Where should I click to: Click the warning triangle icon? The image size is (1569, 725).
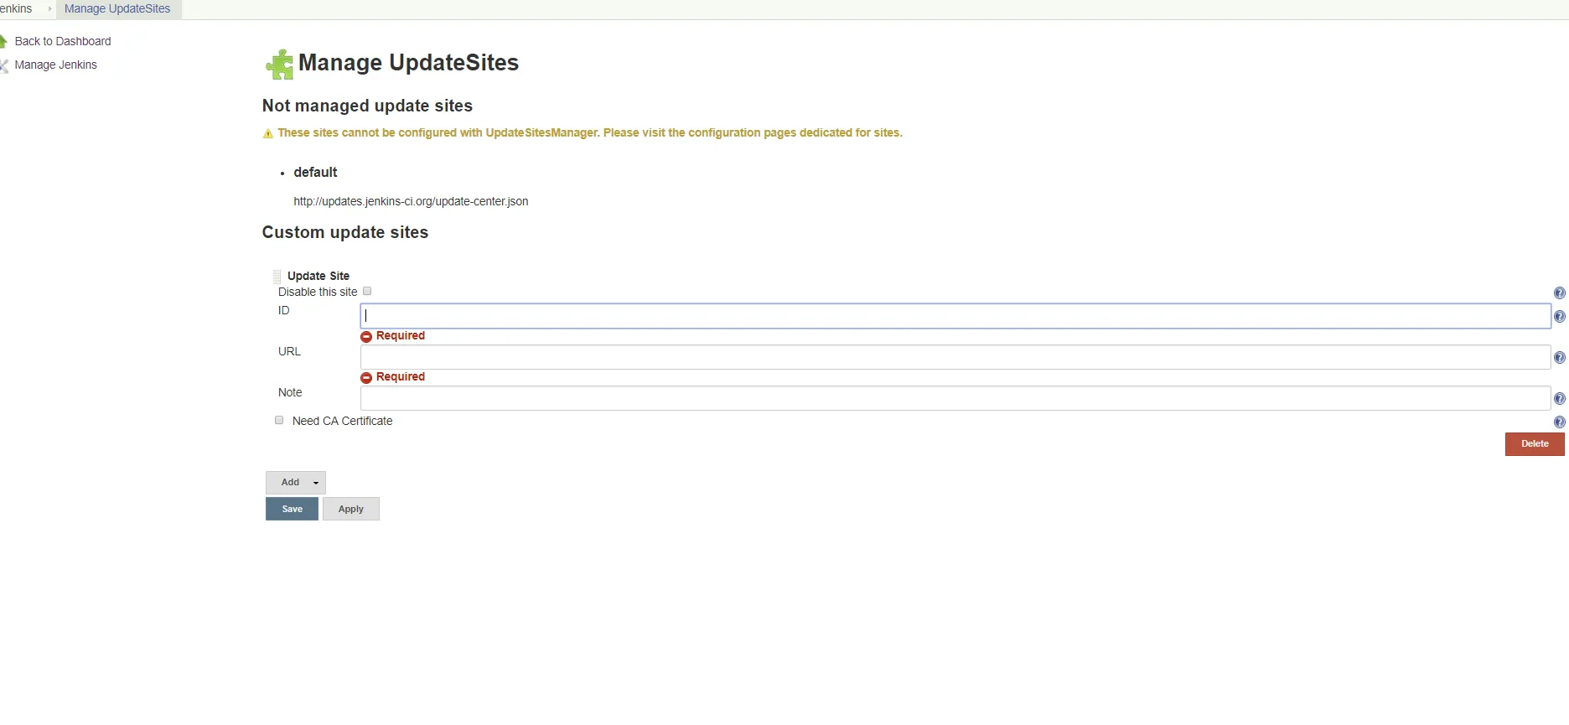(268, 133)
